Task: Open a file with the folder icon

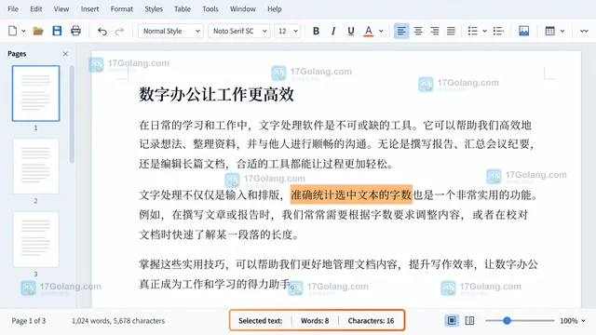Action: (38, 31)
